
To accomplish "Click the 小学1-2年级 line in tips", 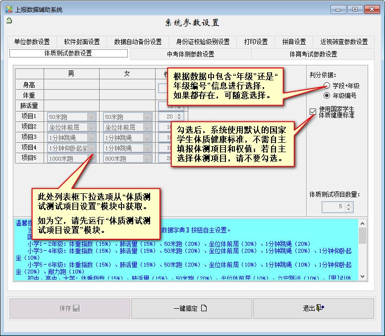I will coord(169,244).
